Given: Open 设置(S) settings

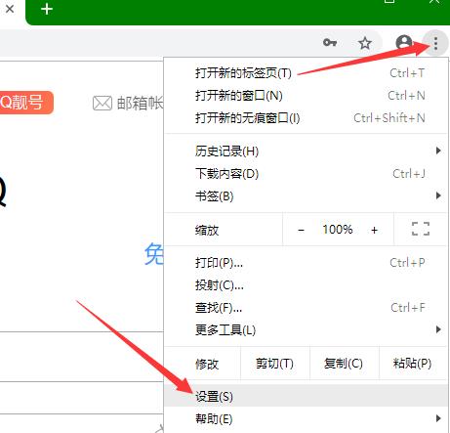Looking at the screenshot, I should (x=306, y=397).
